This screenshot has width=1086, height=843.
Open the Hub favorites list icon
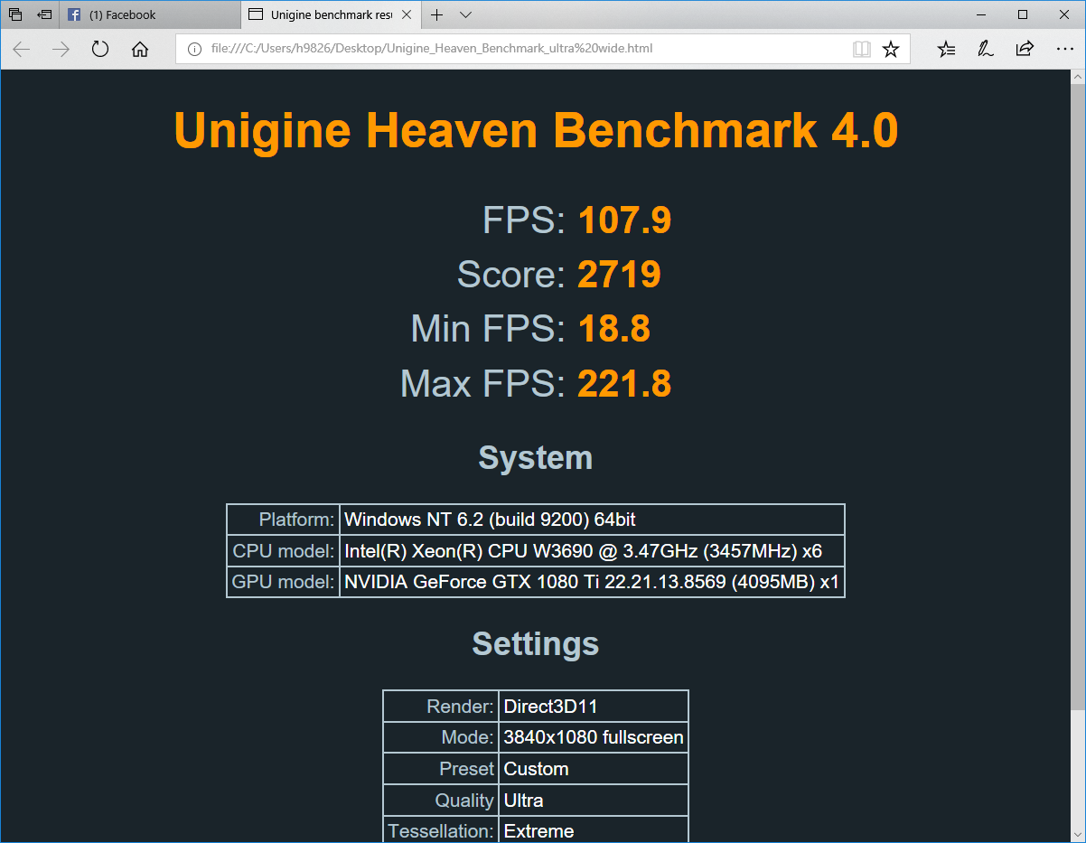946,49
